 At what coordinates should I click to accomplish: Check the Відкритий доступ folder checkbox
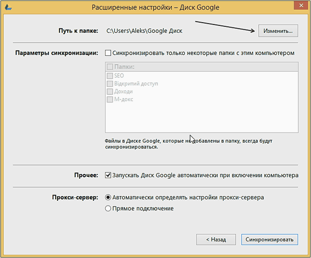click(x=110, y=84)
